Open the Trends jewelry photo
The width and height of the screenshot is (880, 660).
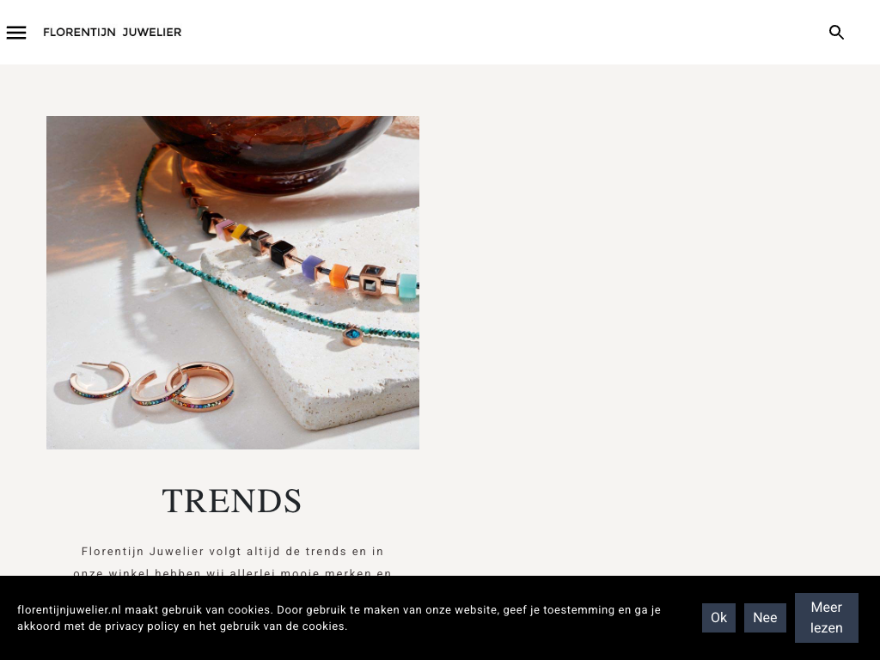coord(232,282)
